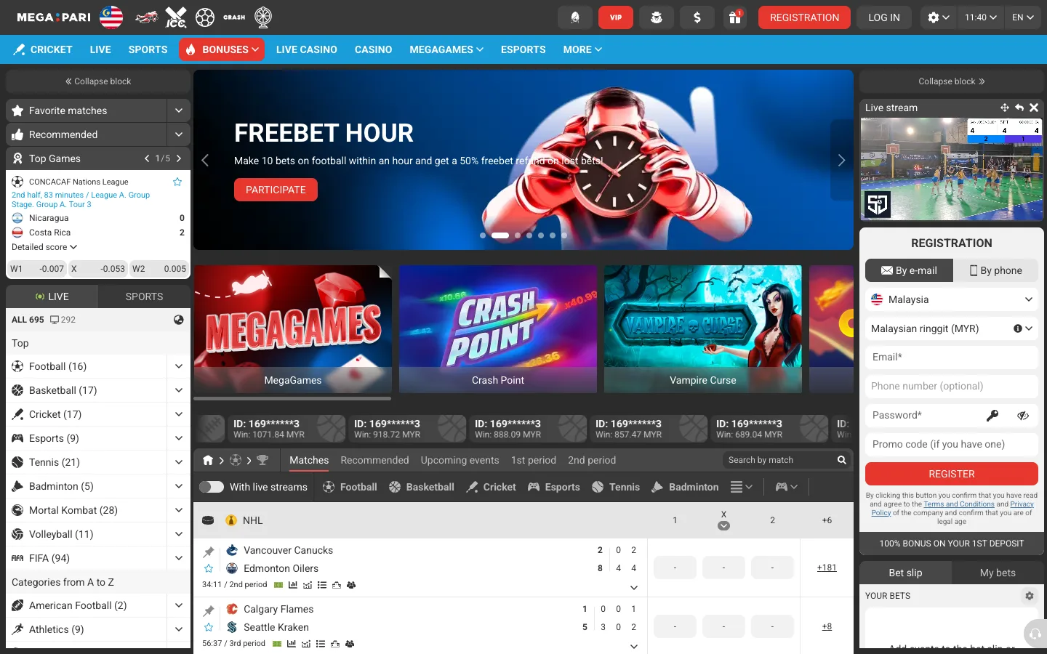1047x654 pixels.
Task: Open the incognito agent icon in header
Action: pyautogui.click(x=657, y=17)
